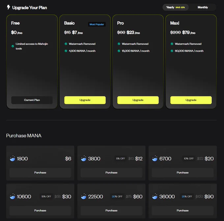
Task: Click the $6 price on 1800 pack
Action: pyautogui.click(x=68, y=159)
